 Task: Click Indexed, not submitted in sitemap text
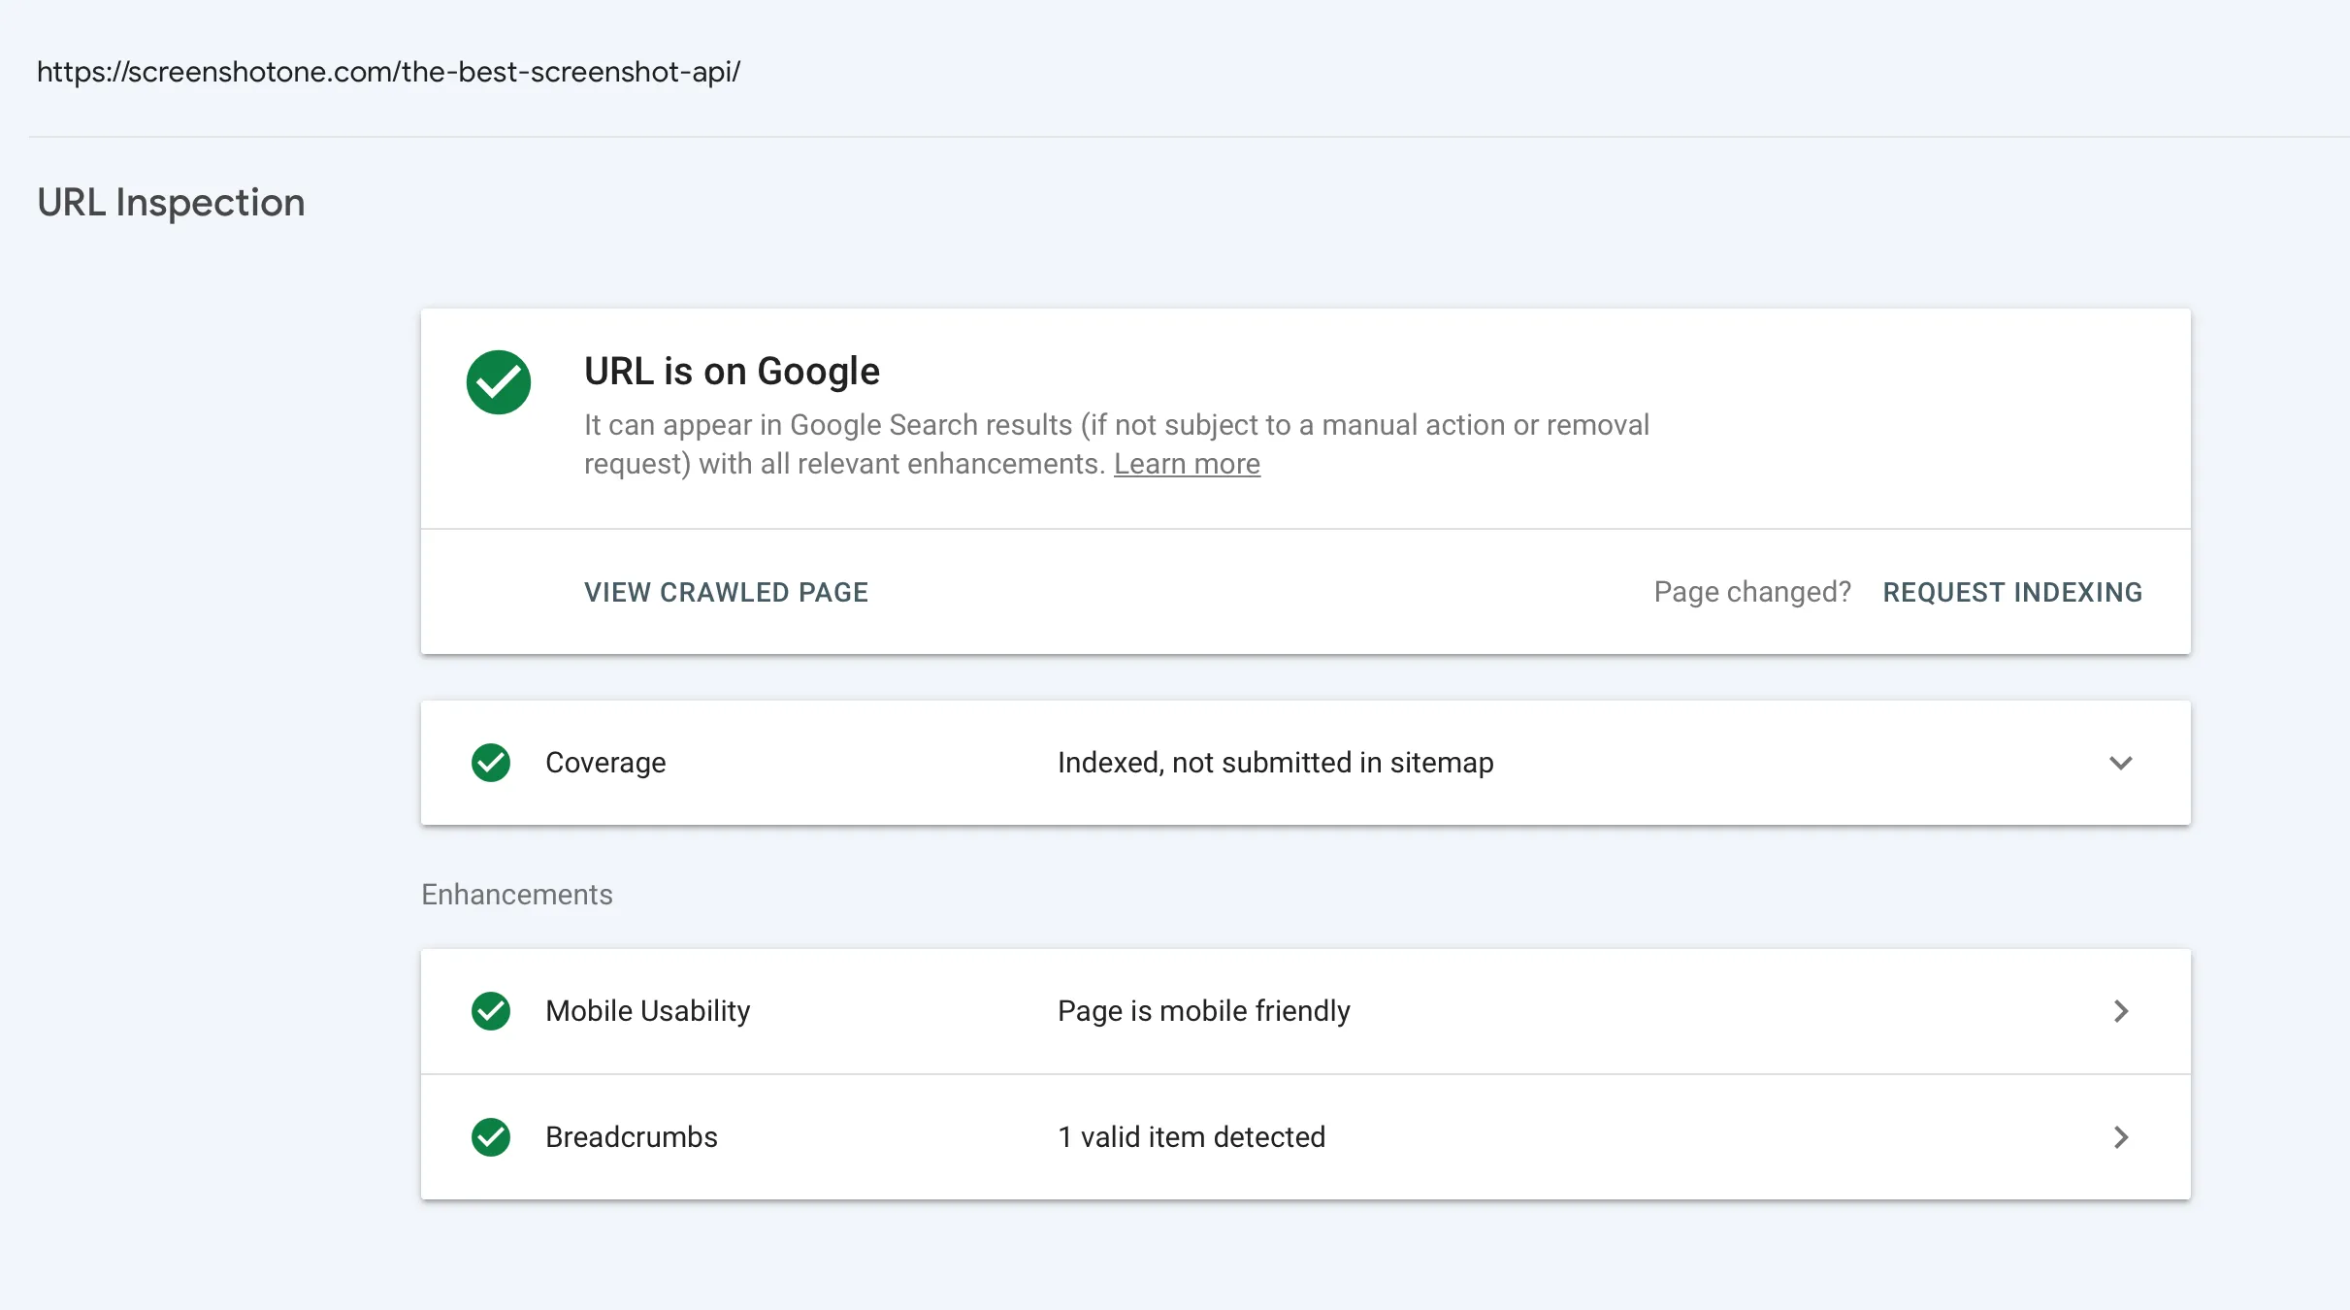tap(1274, 763)
